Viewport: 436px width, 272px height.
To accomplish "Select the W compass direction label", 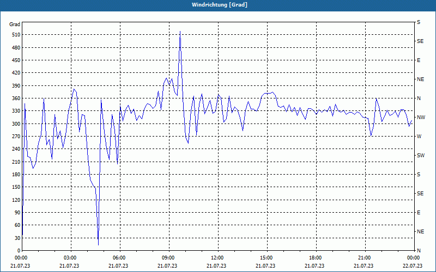I will click(x=419, y=137).
